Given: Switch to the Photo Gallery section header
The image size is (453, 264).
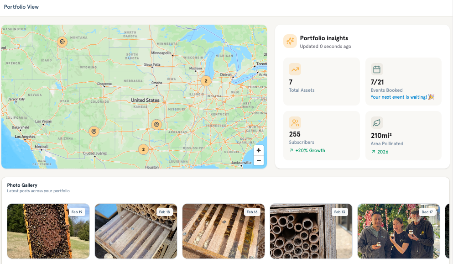Looking at the screenshot, I should [x=22, y=185].
